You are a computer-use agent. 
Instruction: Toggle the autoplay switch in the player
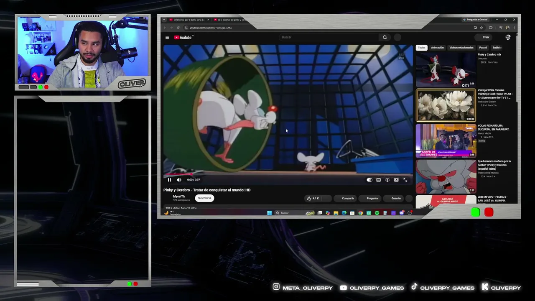[x=369, y=180]
